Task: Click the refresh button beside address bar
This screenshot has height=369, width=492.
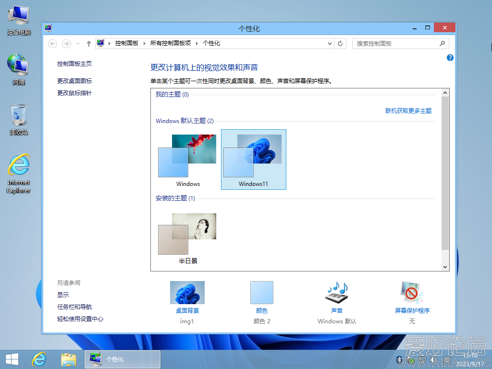Action: 341,43
